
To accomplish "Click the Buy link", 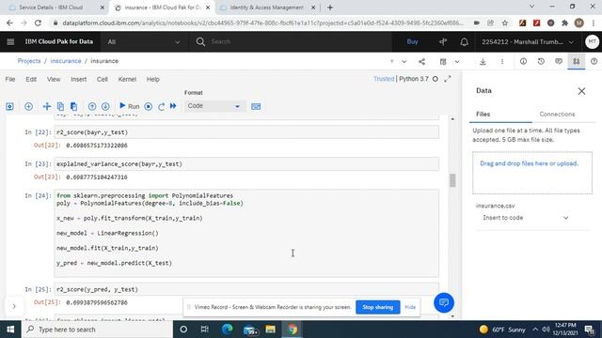I will click(412, 41).
